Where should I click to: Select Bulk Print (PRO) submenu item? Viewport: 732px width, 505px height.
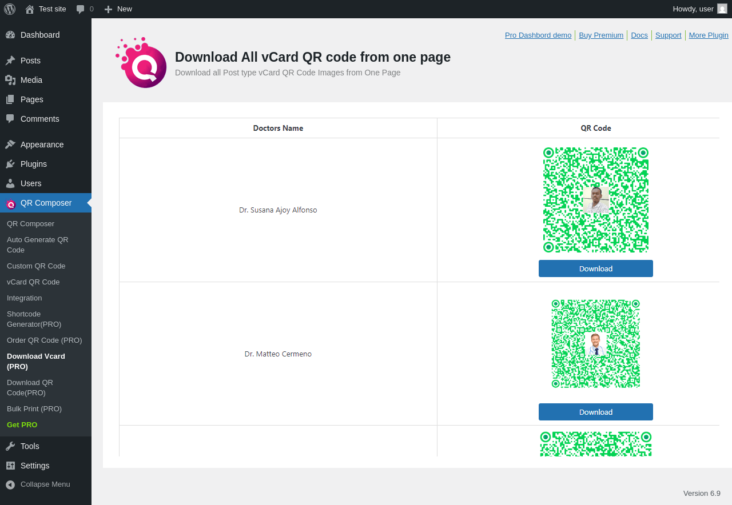34,409
